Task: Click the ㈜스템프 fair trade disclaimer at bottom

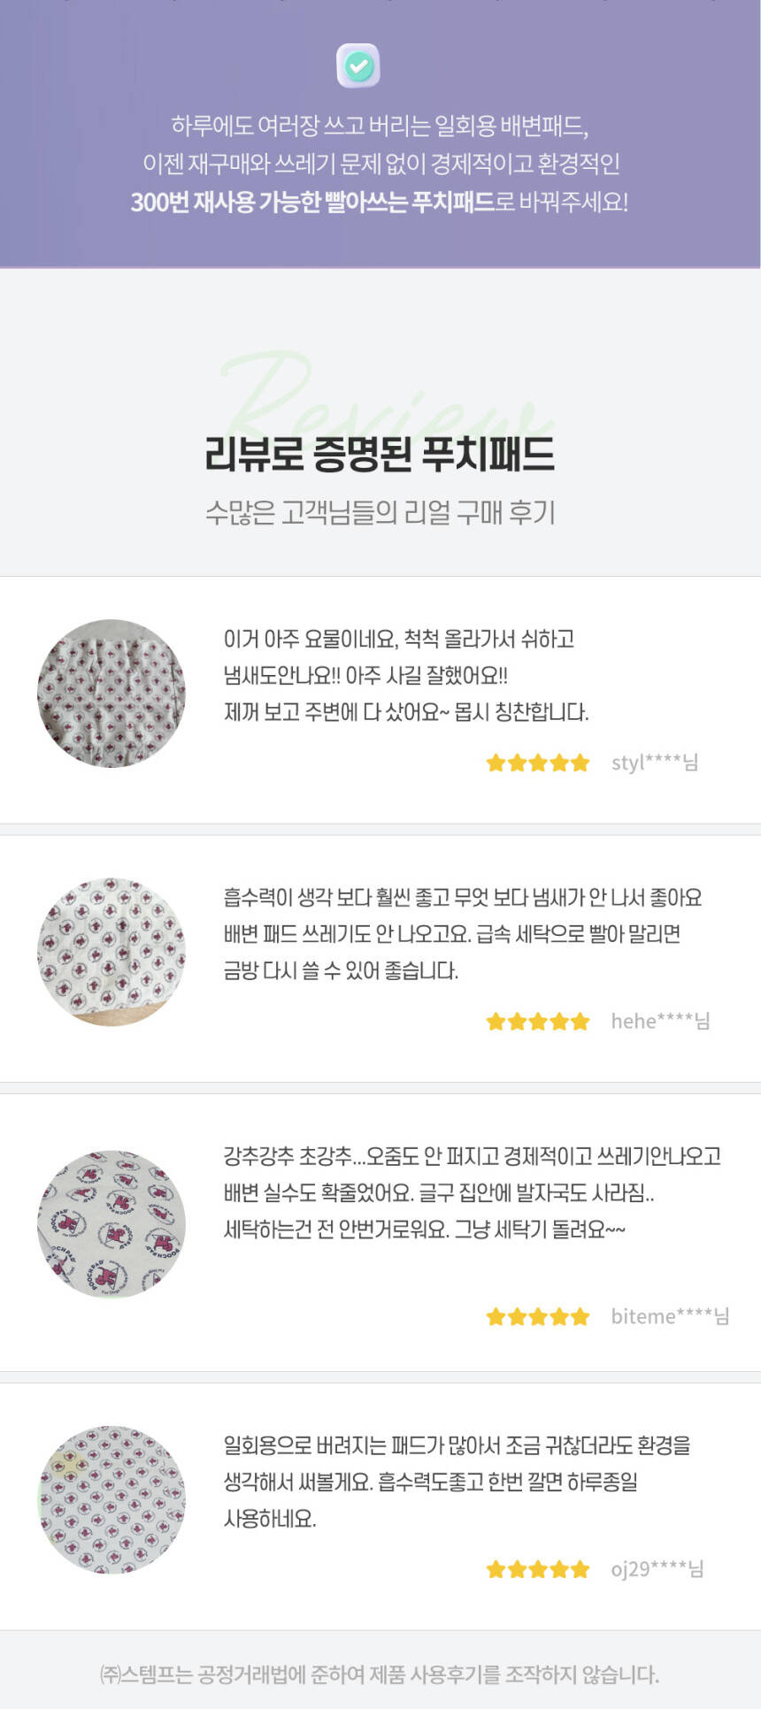Action: coord(380,1674)
